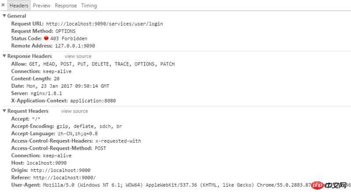
Task: Collapse the Request Headers section triangle
Action: pyautogui.click(x=4, y=111)
